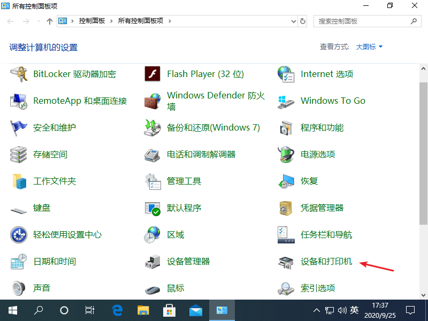Open the 程序和功能 link
428x321 pixels.
322,128
